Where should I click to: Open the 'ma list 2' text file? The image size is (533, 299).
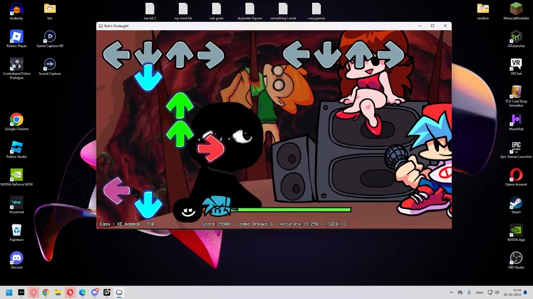click(x=150, y=11)
